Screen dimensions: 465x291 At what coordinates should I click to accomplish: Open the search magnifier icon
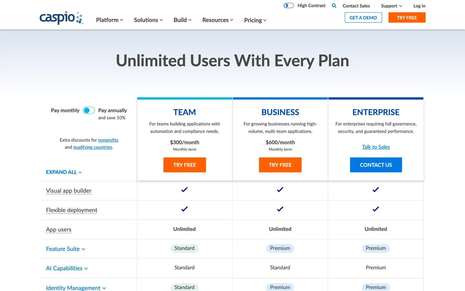point(334,6)
